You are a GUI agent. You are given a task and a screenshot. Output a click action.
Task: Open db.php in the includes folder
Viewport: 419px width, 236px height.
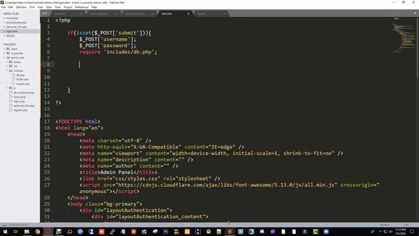pos(20,75)
